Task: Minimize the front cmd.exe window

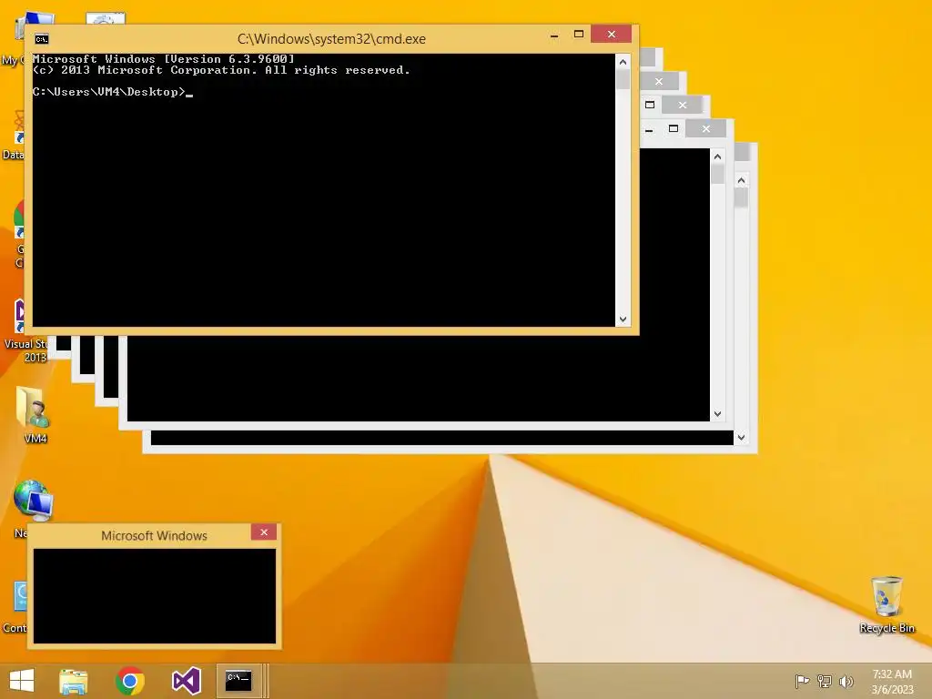Action: [x=554, y=35]
